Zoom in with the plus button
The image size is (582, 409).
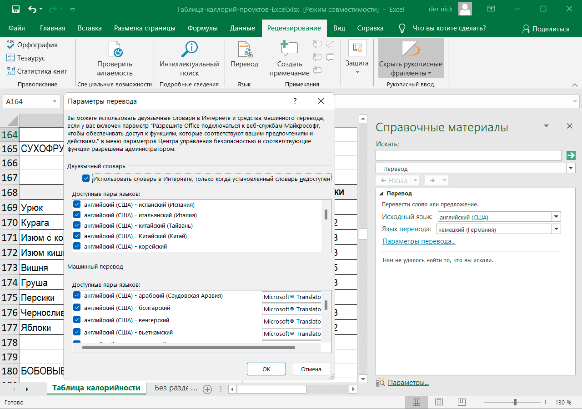click(545, 402)
